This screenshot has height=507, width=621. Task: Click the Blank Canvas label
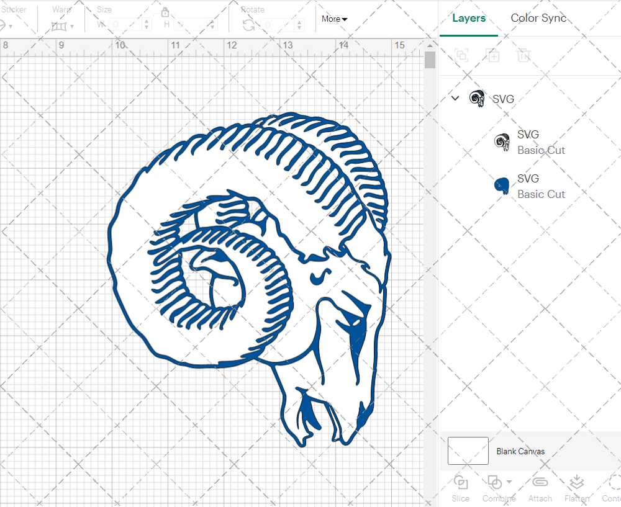pyautogui.click(x=520, y=451)
